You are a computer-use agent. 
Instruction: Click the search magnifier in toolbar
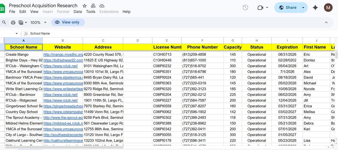pos(4,22)
